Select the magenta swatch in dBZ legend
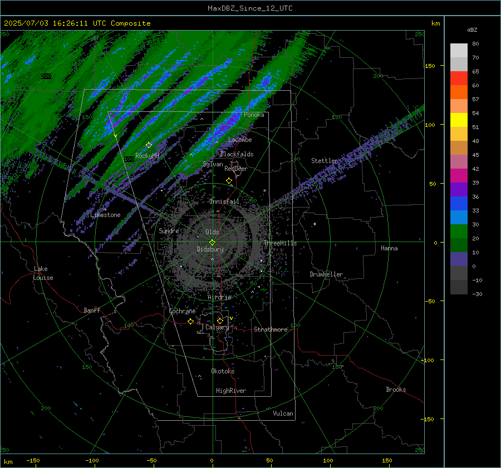Screen dimensions: 501x468 [x=459, y=175]
